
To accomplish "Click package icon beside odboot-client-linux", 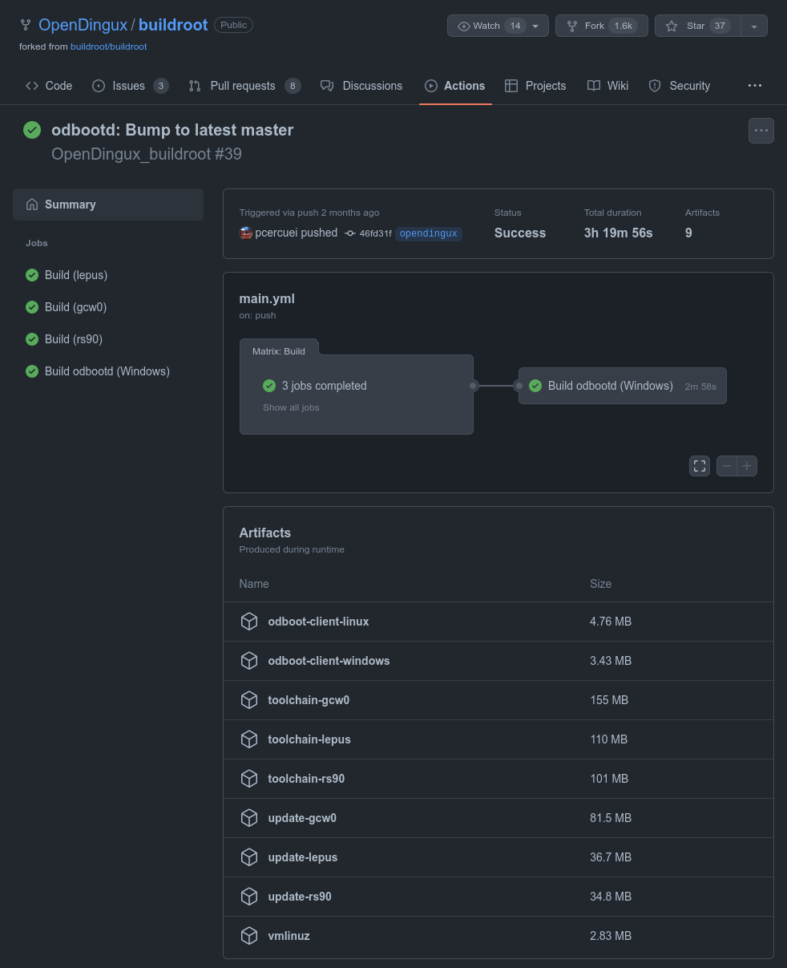I will (249, 622).
